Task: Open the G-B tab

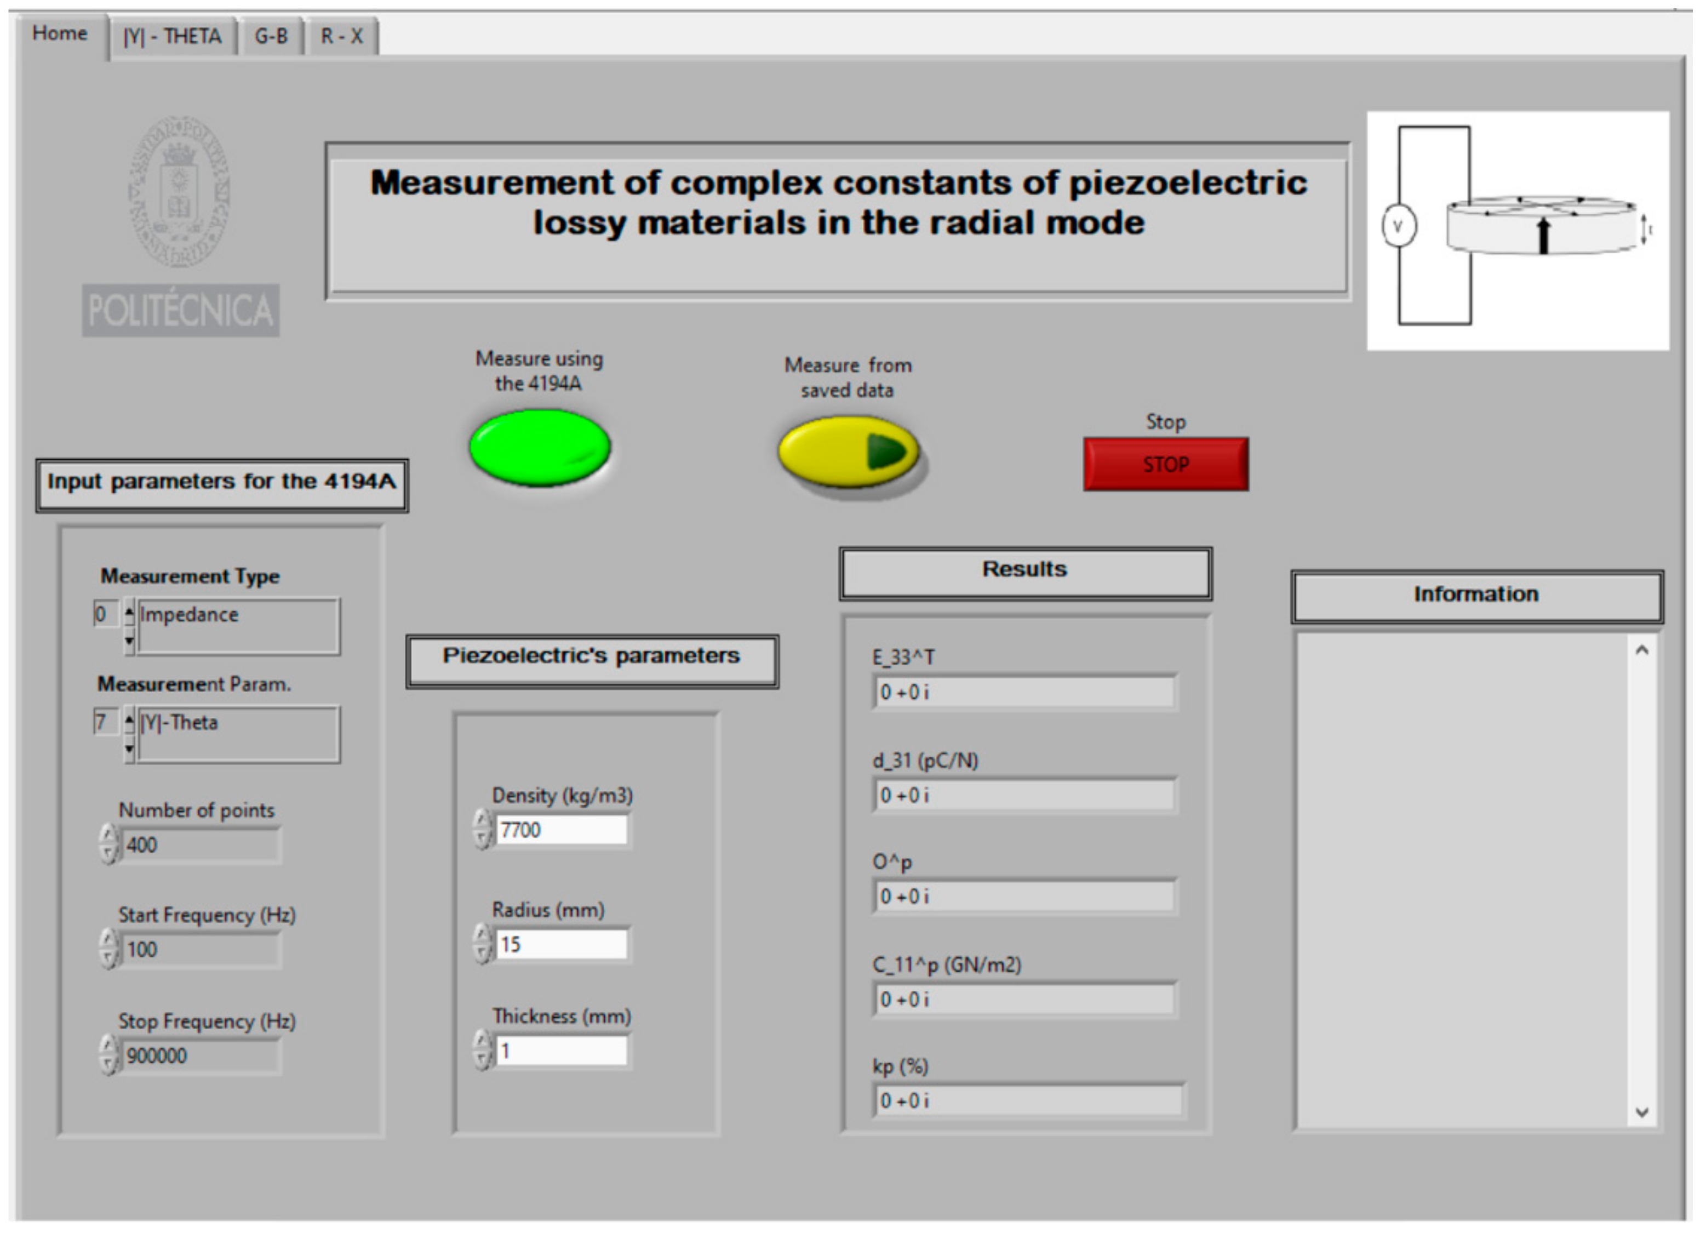Action: [271, 36]
